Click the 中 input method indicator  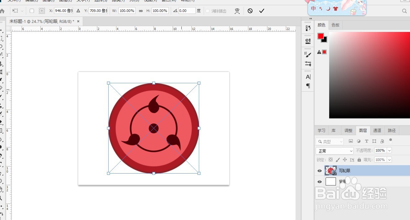[x=314, y=9]
